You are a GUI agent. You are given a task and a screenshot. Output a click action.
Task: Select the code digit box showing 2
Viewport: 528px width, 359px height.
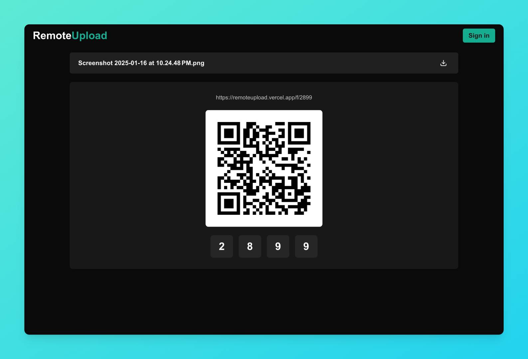point(222,246)
